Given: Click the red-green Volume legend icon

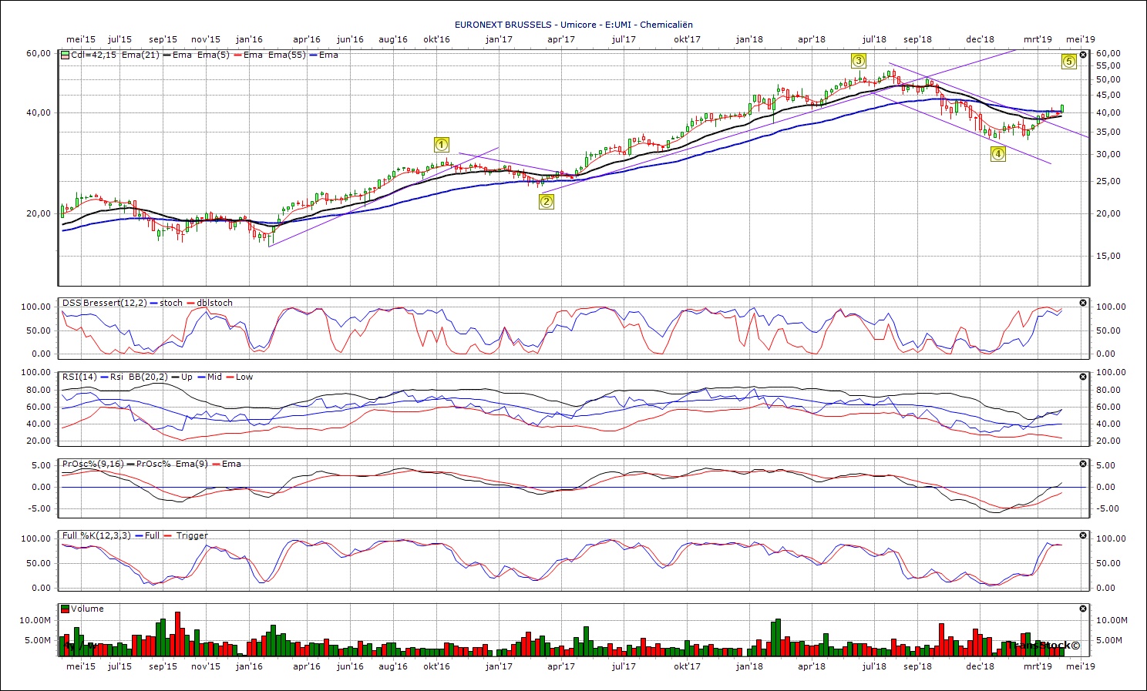Looking at the screenshot, I should [66, 609].
